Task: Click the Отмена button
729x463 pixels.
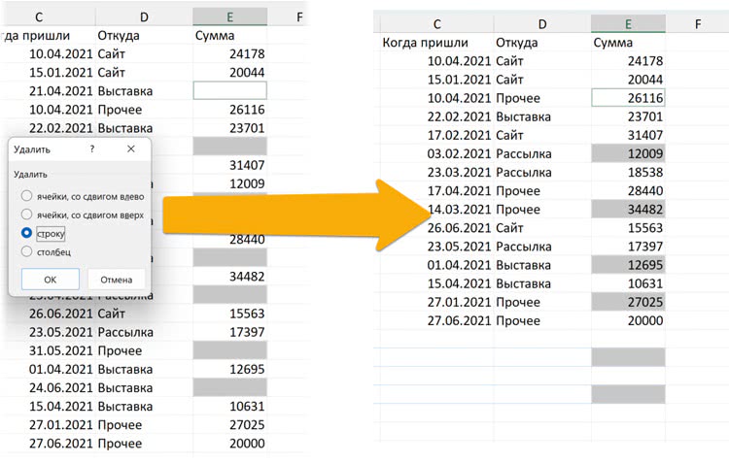Action: pos(116,280)
